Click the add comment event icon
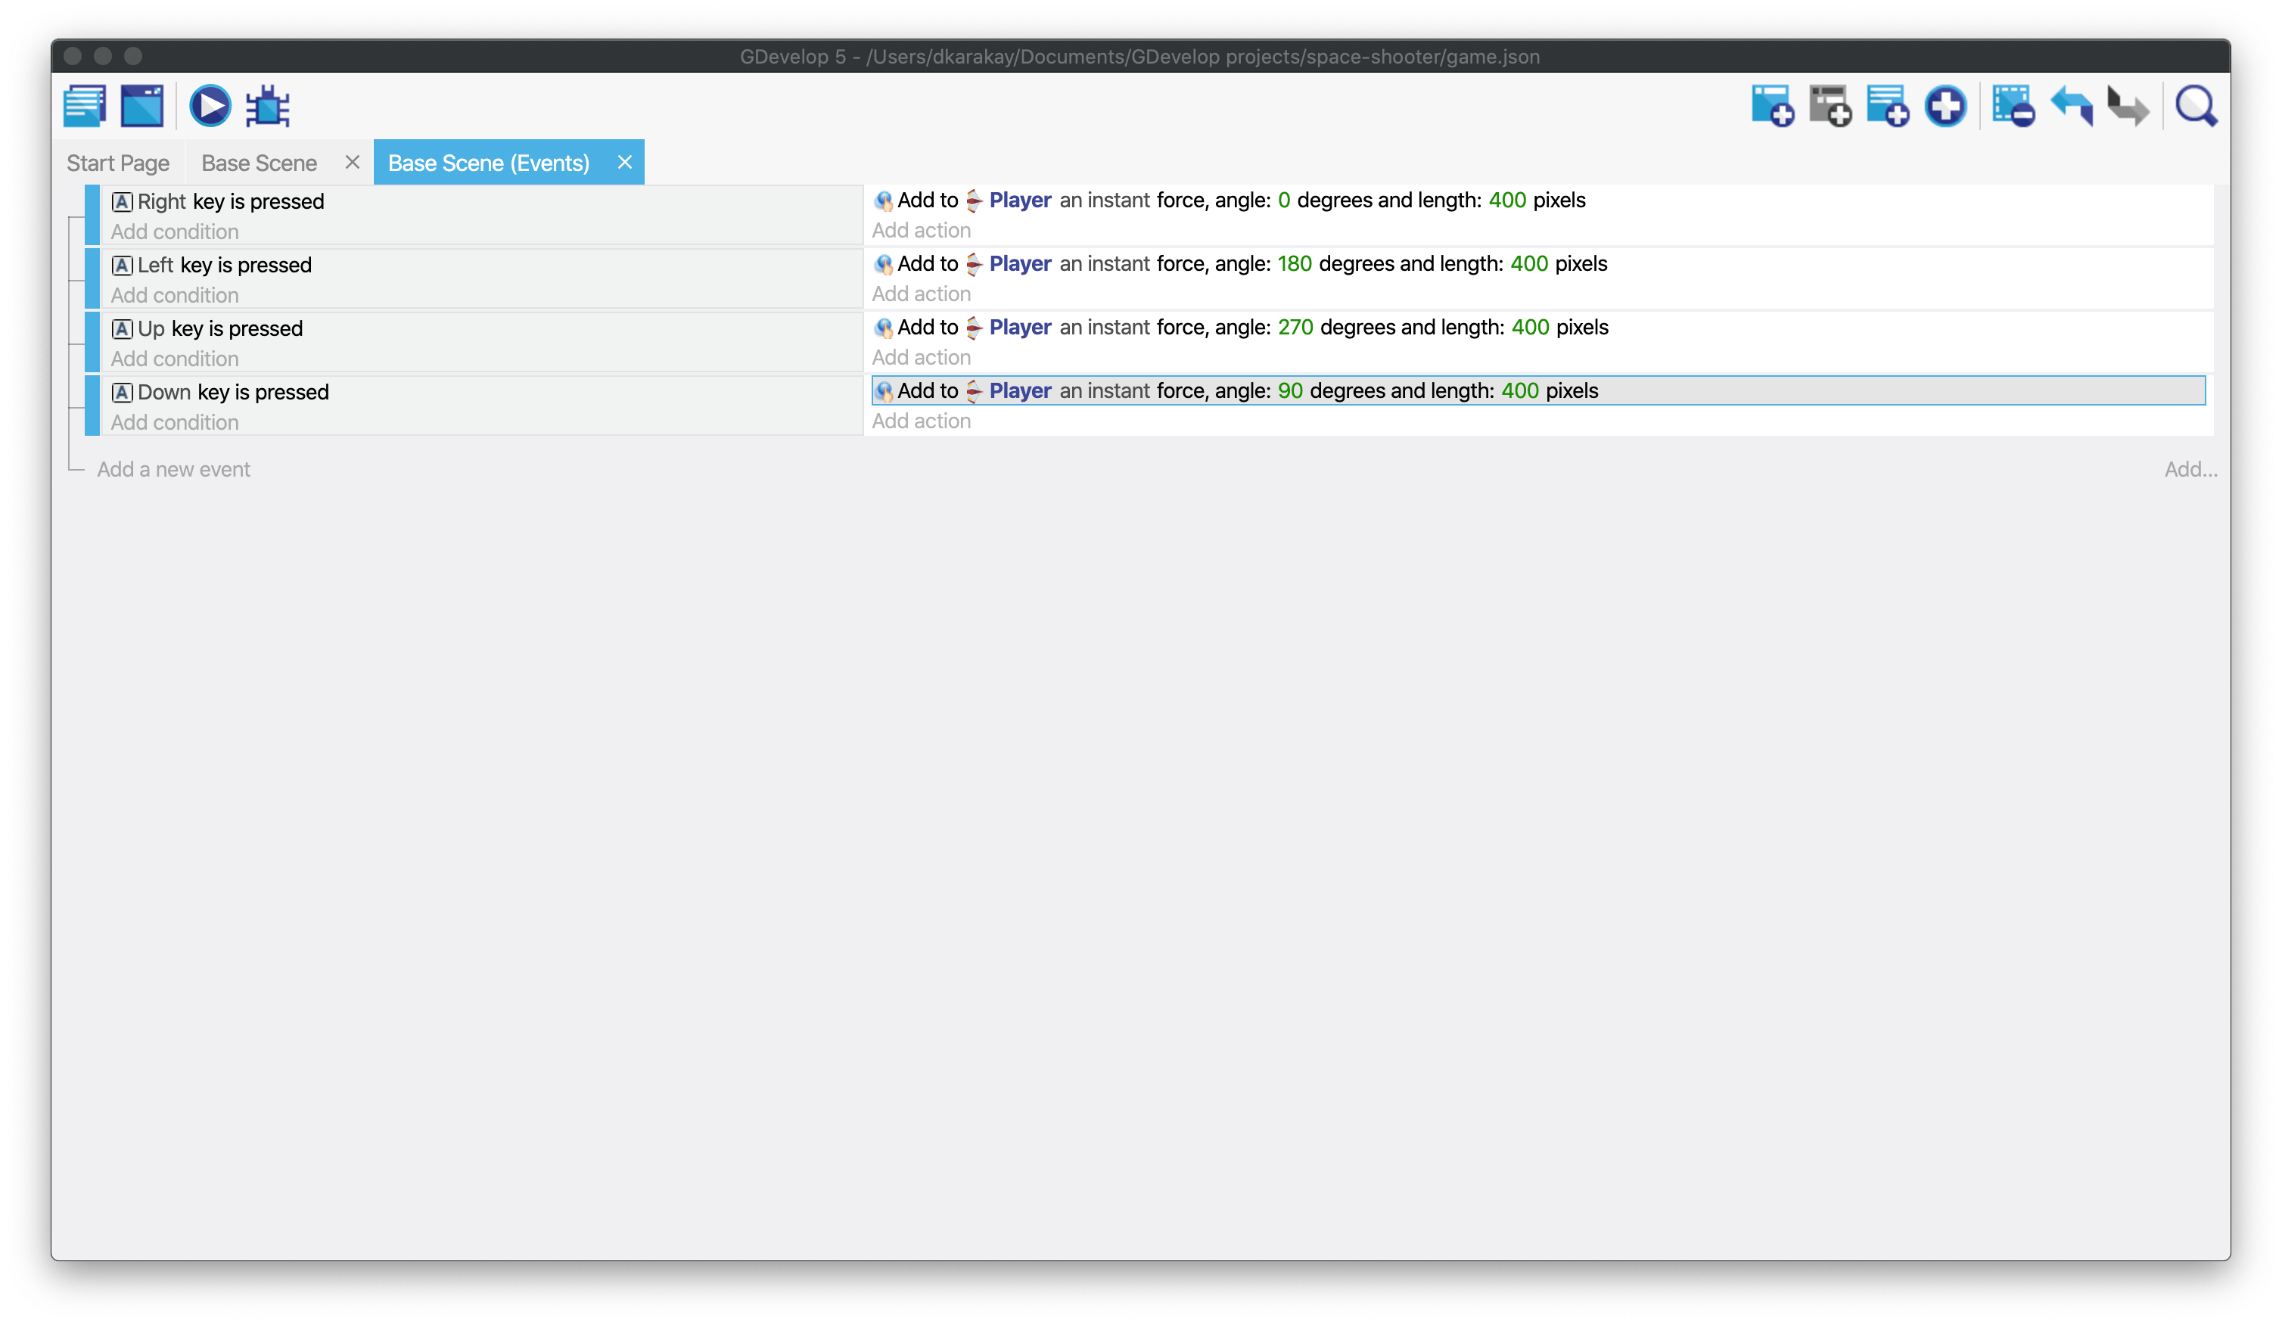The width and height of the screenshot is (2282, 1324). pos(1888,106)
